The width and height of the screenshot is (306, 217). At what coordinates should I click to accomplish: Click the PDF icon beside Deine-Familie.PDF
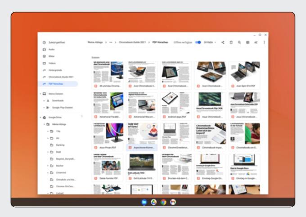coord(95,178)
